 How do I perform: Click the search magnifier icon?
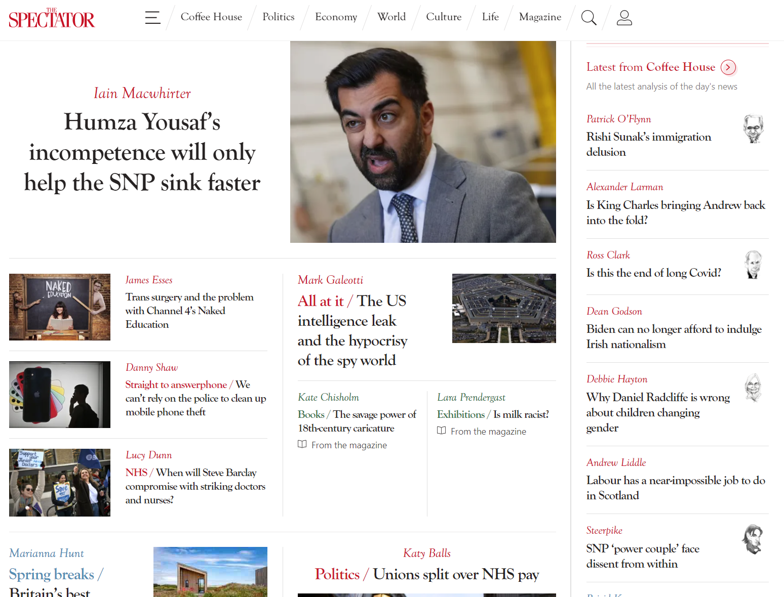(589, 18)
